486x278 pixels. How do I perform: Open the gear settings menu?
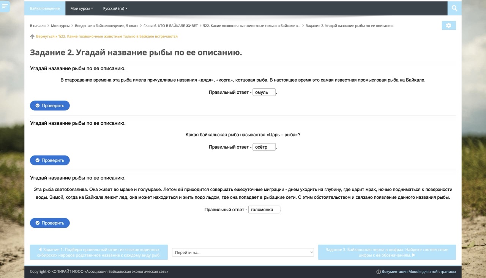(x=448, y=25)
